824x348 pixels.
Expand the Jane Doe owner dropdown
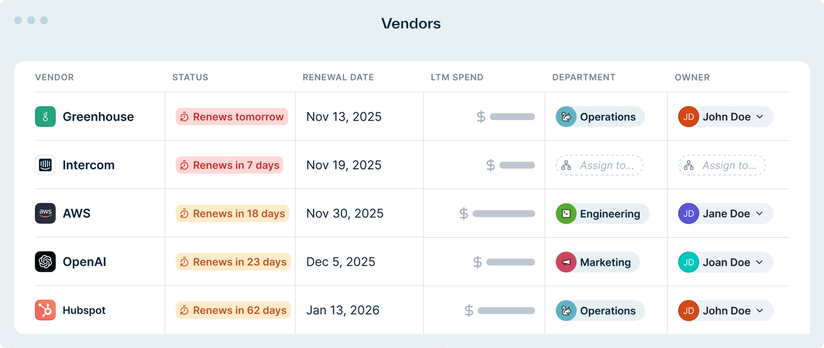point(760,213)
